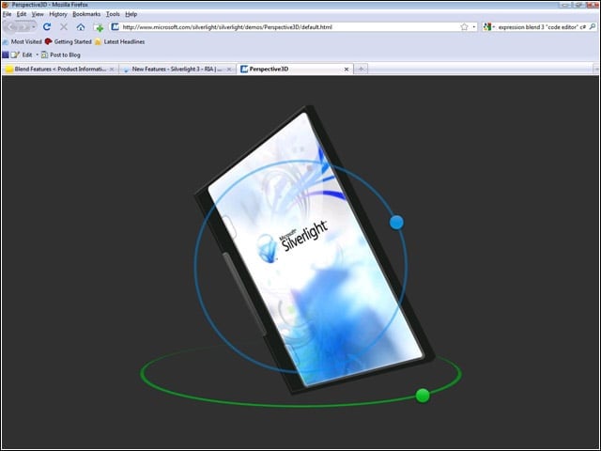Open the address bar history dropdown
Screen dimensions: 601x451
474,27
